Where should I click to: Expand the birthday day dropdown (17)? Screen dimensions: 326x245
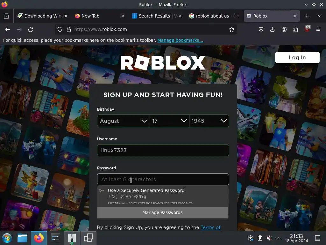tap(169, 121)
